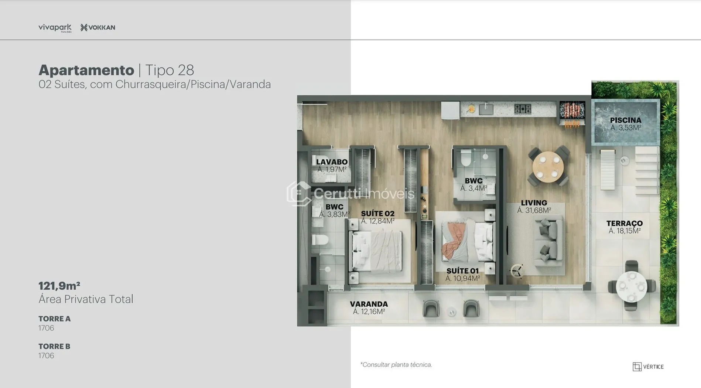Viewport: 701px width, 388px height.
Task: Click the Suíte 02 room label
Action: (x=377, y=217)
